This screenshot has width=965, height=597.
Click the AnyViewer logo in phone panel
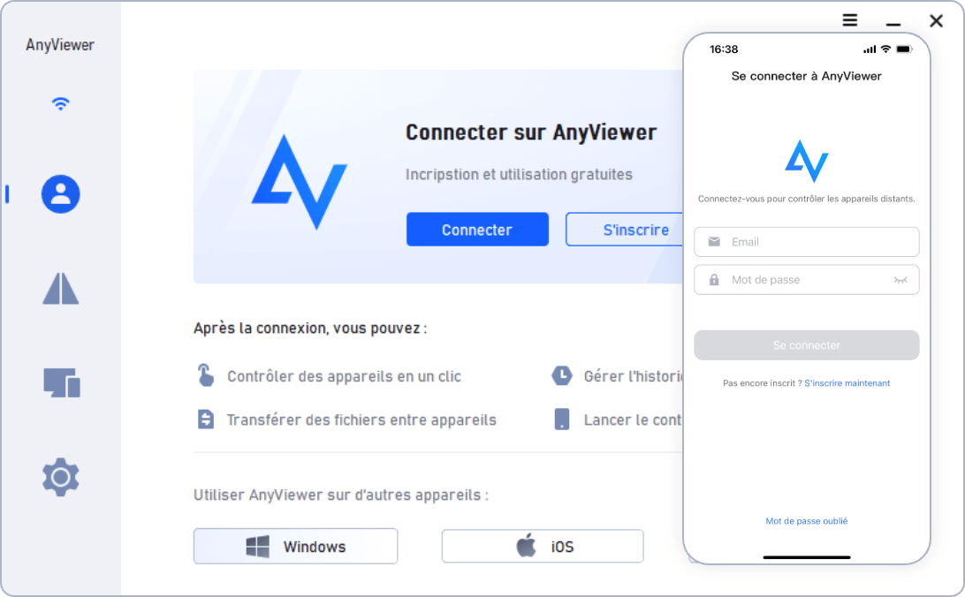pyautogui.click(x=806, y=161)
